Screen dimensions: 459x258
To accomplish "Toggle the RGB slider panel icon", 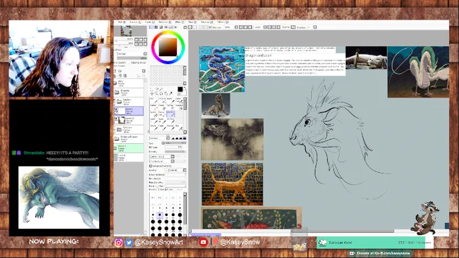I will pos(156,27).
